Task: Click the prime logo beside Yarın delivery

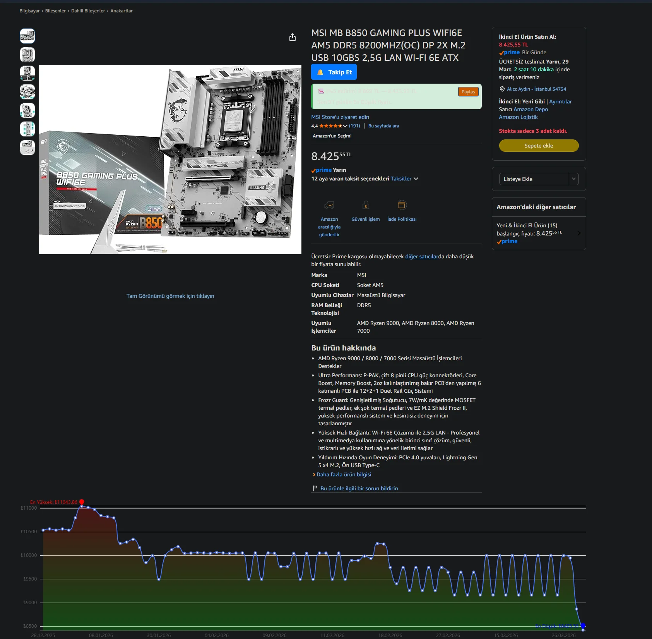Action: coord(322,170)
